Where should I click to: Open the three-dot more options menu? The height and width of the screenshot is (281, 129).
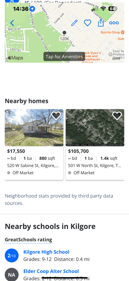[x=114, y=23]
